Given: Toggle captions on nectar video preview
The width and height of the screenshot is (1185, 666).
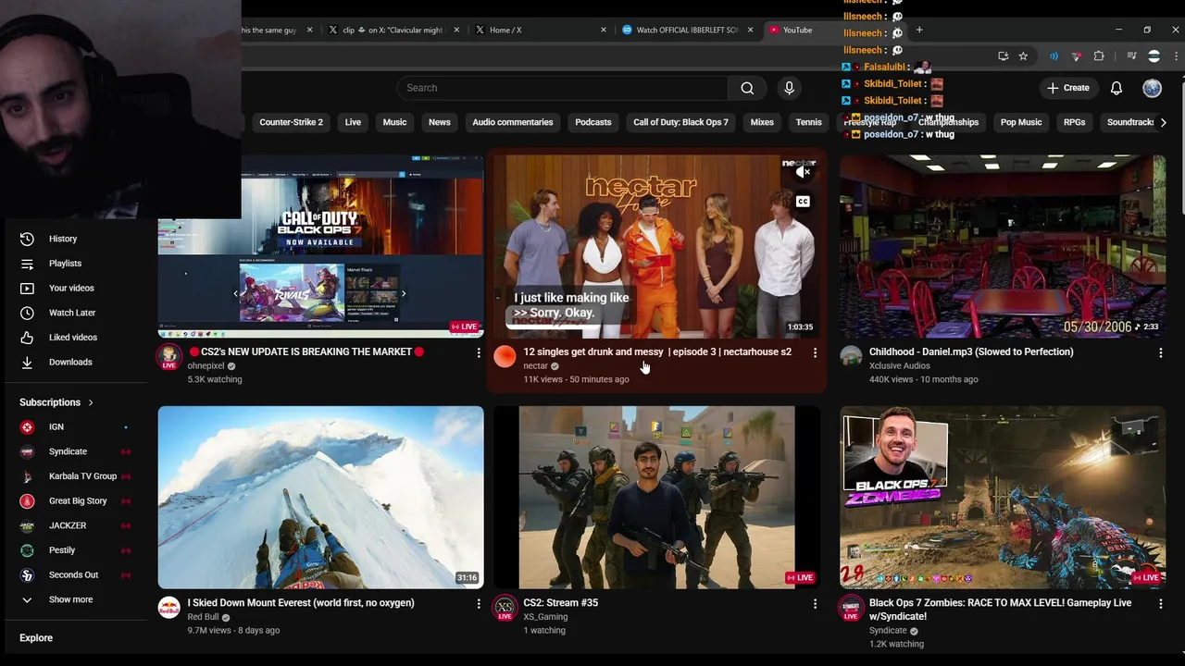Looking at the screenshot, I should click(803, 202).
